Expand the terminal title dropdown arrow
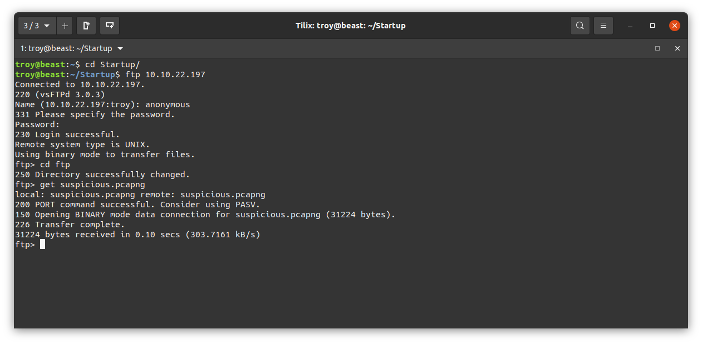Viewport: 702px width, 344px height. point(120,48)
